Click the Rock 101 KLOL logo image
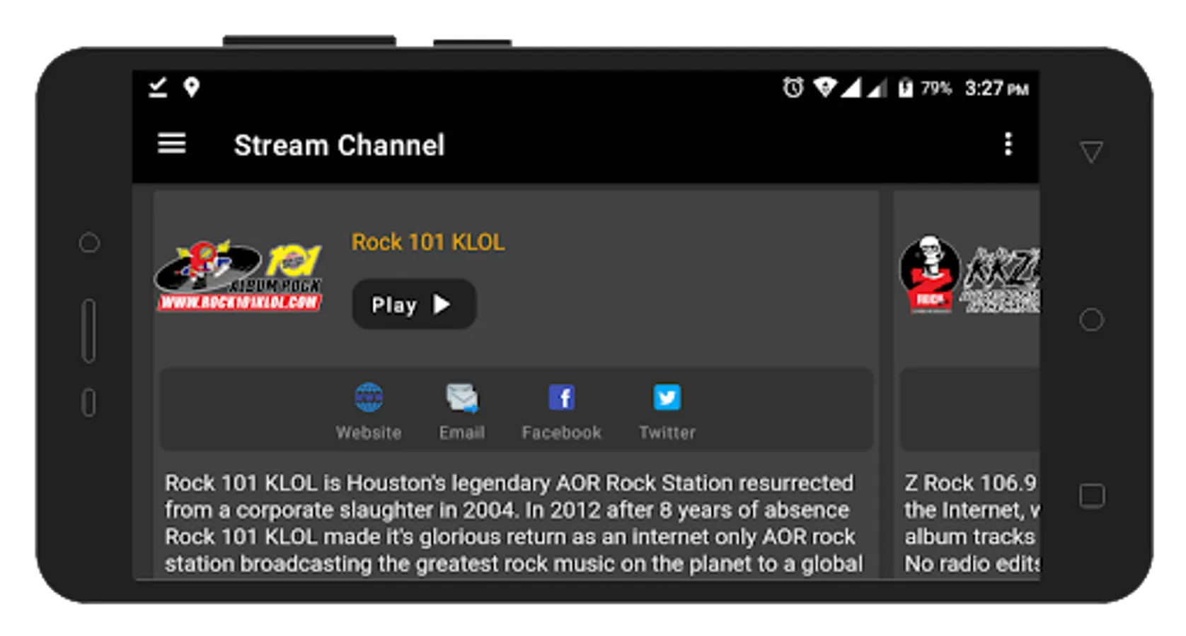Image resolution: width=1186 pixels, height=636 pixels. click(x=238, y=276)
